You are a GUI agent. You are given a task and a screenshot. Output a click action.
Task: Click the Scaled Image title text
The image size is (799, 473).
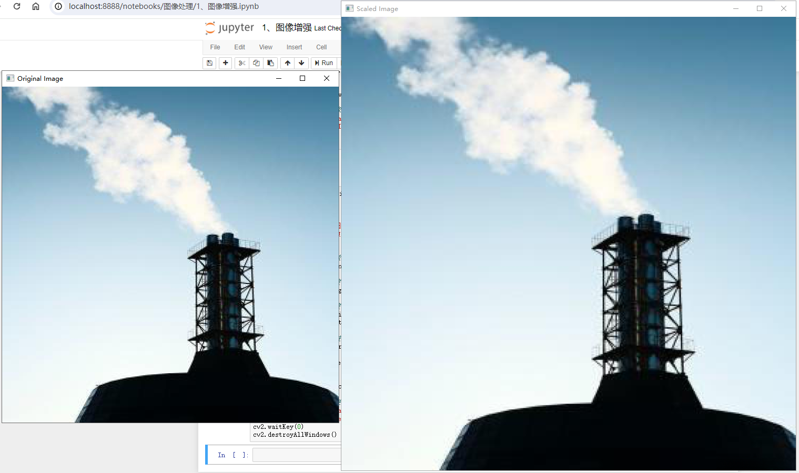(x=377, y=8)
